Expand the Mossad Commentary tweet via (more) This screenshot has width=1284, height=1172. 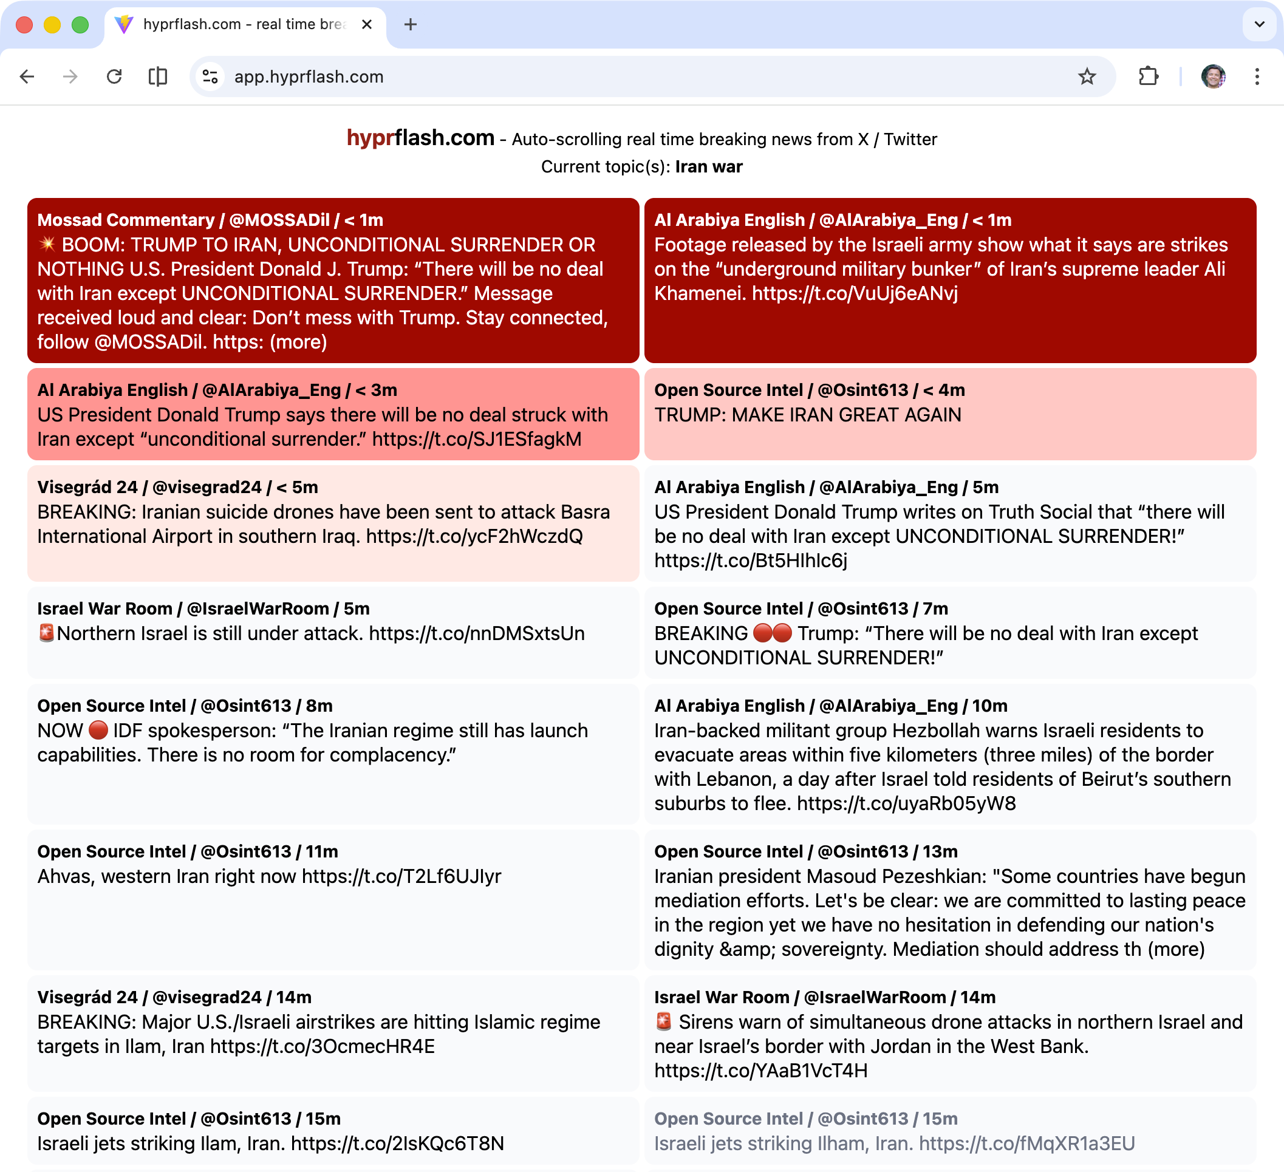point(299,342)
